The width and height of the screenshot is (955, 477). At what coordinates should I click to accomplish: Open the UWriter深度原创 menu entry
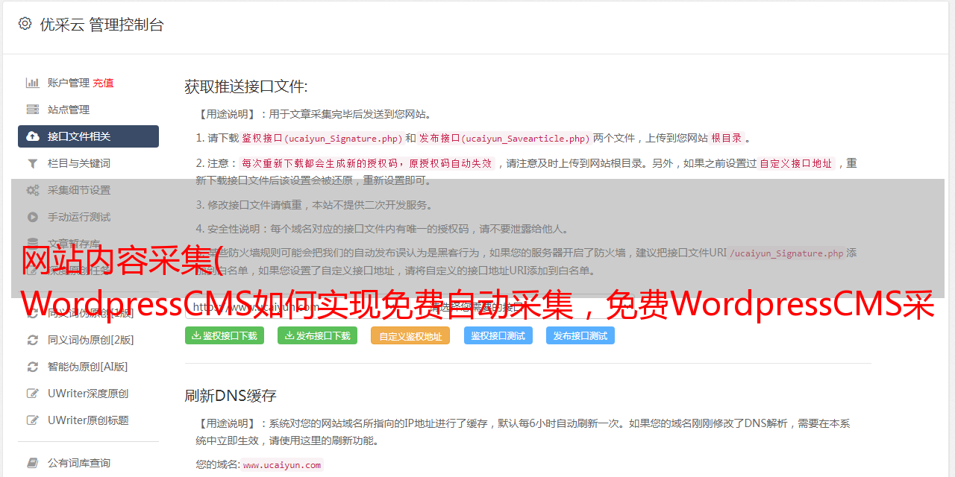pyautogui.click(x=88, y=394)
